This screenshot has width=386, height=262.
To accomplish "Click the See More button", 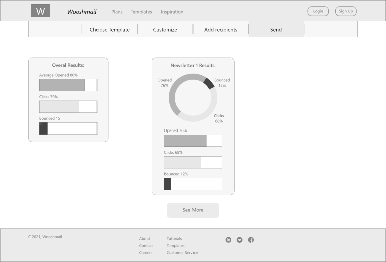I will [193, 210].
